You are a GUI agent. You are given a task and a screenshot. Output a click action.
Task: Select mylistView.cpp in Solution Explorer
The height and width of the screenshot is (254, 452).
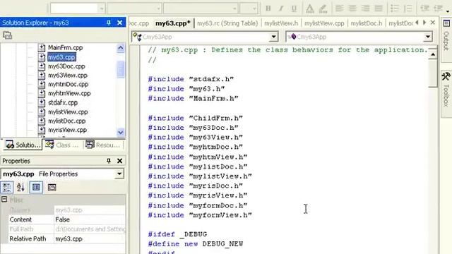tap(68, 111)
